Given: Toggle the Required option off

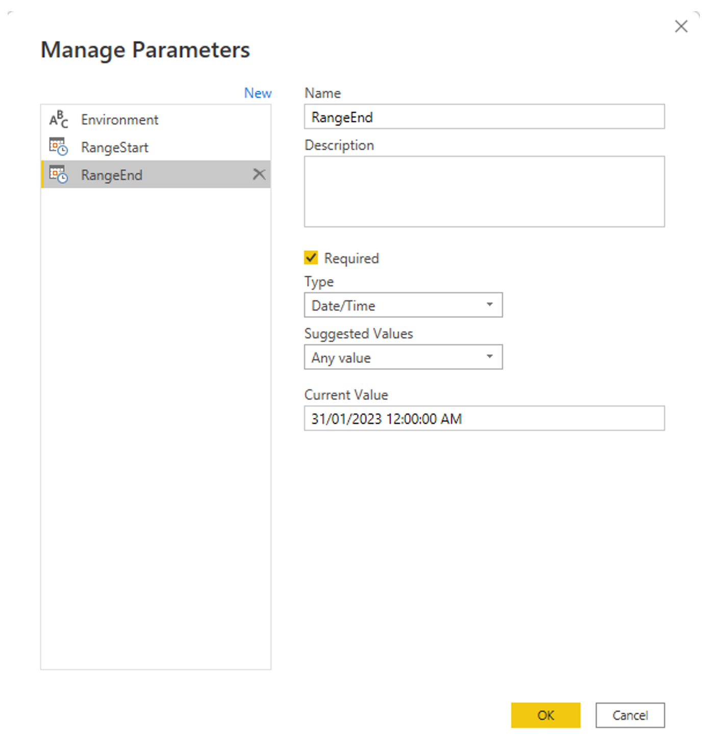Looking at the screenshot, I should [311, 258].
